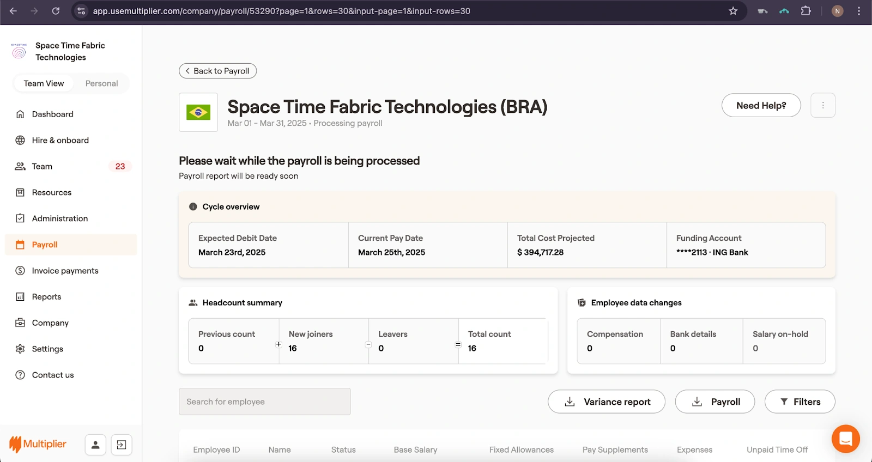Click the gray extension icon beside the star
This screenshot has width=872, height=462.
[x=762, y=11]
